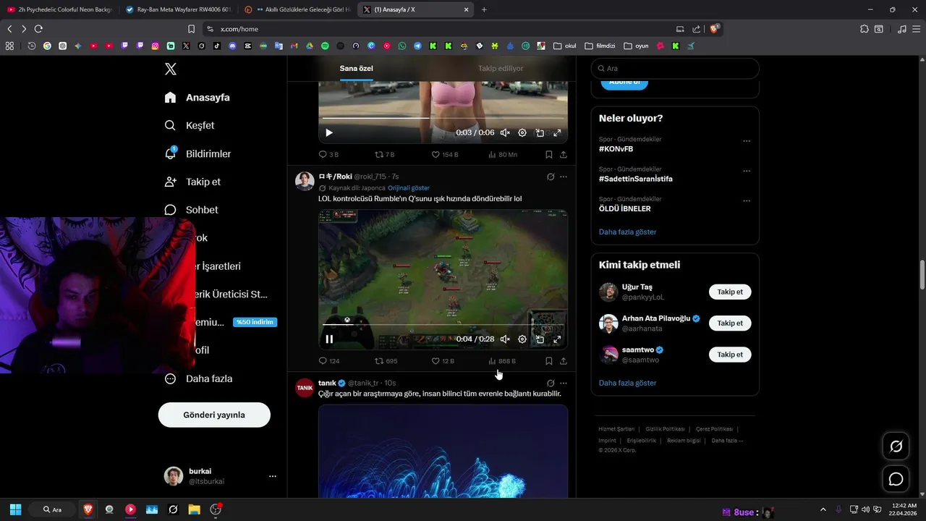Open the filmdizi bookmarks folder
The width and height of the screenshot is (926, 521).
pos(600,46)
